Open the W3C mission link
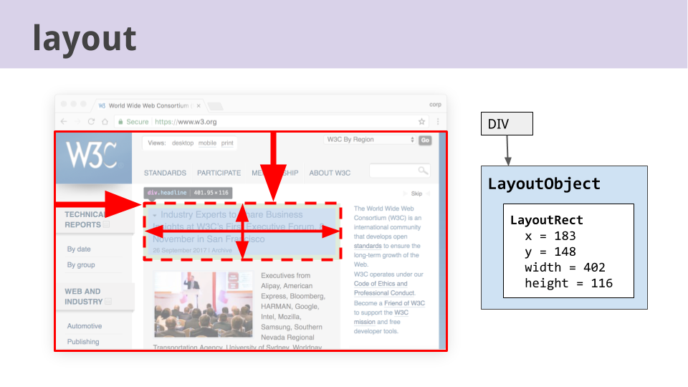This screenshot has width=688, height=387. [x=381, y=317]
